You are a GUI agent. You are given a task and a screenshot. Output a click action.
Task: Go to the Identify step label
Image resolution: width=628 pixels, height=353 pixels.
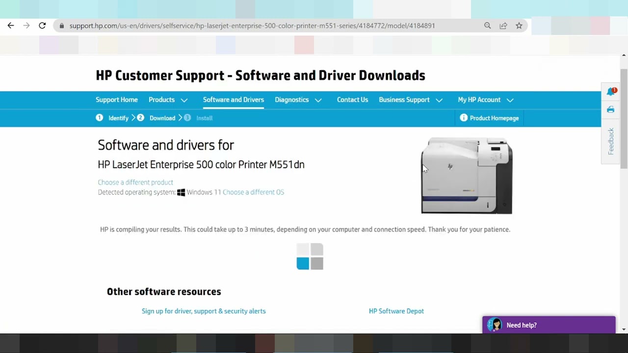[118, 118]
